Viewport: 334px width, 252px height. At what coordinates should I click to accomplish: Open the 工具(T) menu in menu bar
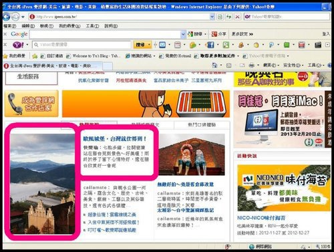click(x=92, y=26)
